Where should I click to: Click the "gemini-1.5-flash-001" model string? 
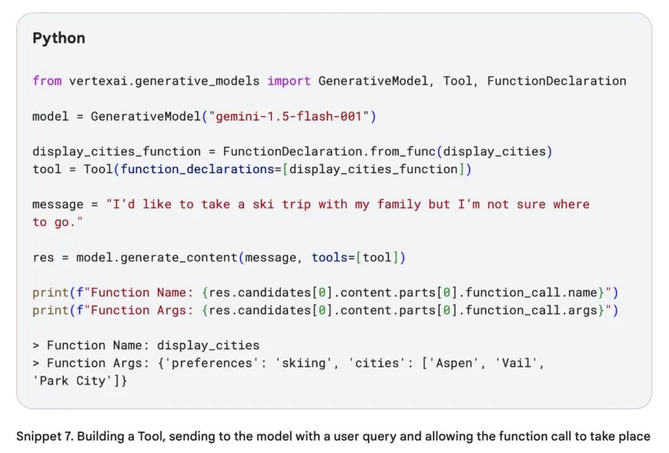click(288, 116)
